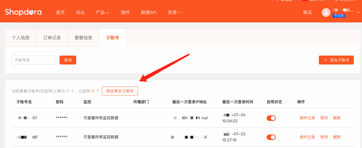
Task: Click the 子账号名 column header
Action: tap(24, 102)
